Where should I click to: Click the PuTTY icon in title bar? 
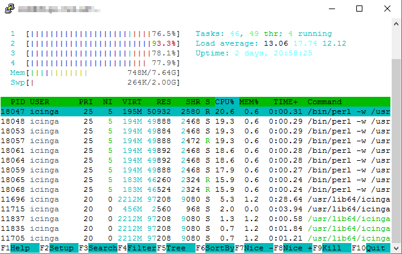tap(10, 9)
